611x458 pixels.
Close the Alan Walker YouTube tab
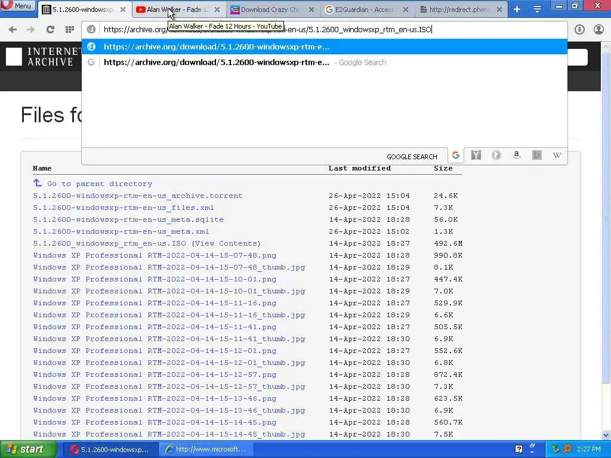[x=217, y=10]
